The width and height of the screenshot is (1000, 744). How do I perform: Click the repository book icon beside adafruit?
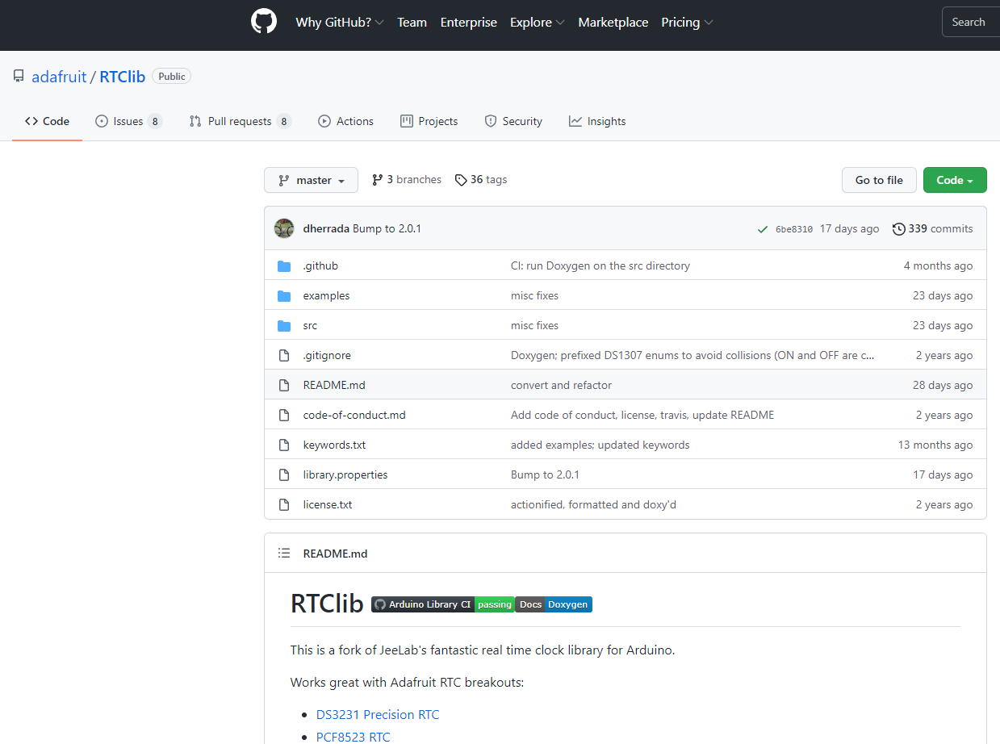coord(19,77)
